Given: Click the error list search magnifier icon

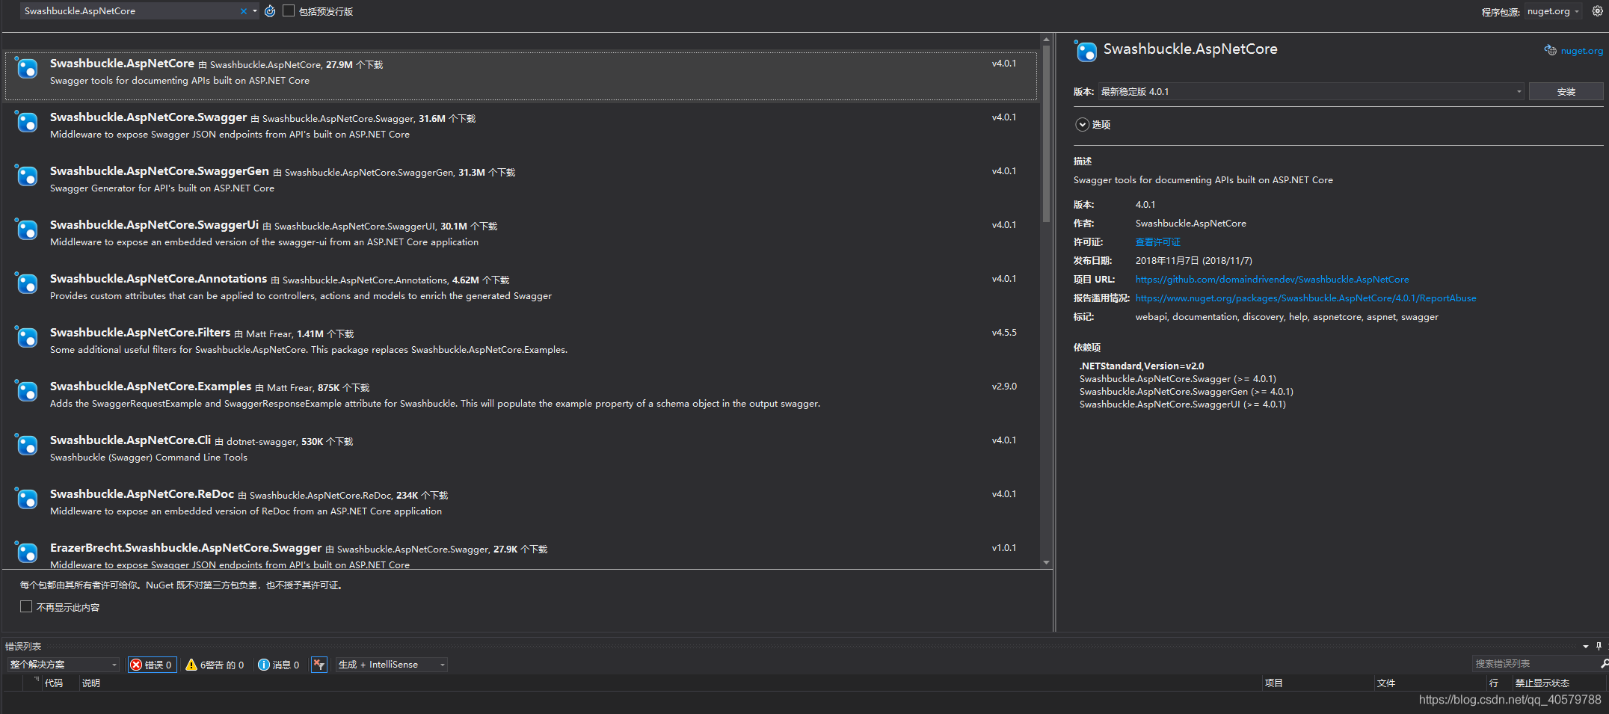Looking at the screenshot, I should click(x=1605, y=664).
